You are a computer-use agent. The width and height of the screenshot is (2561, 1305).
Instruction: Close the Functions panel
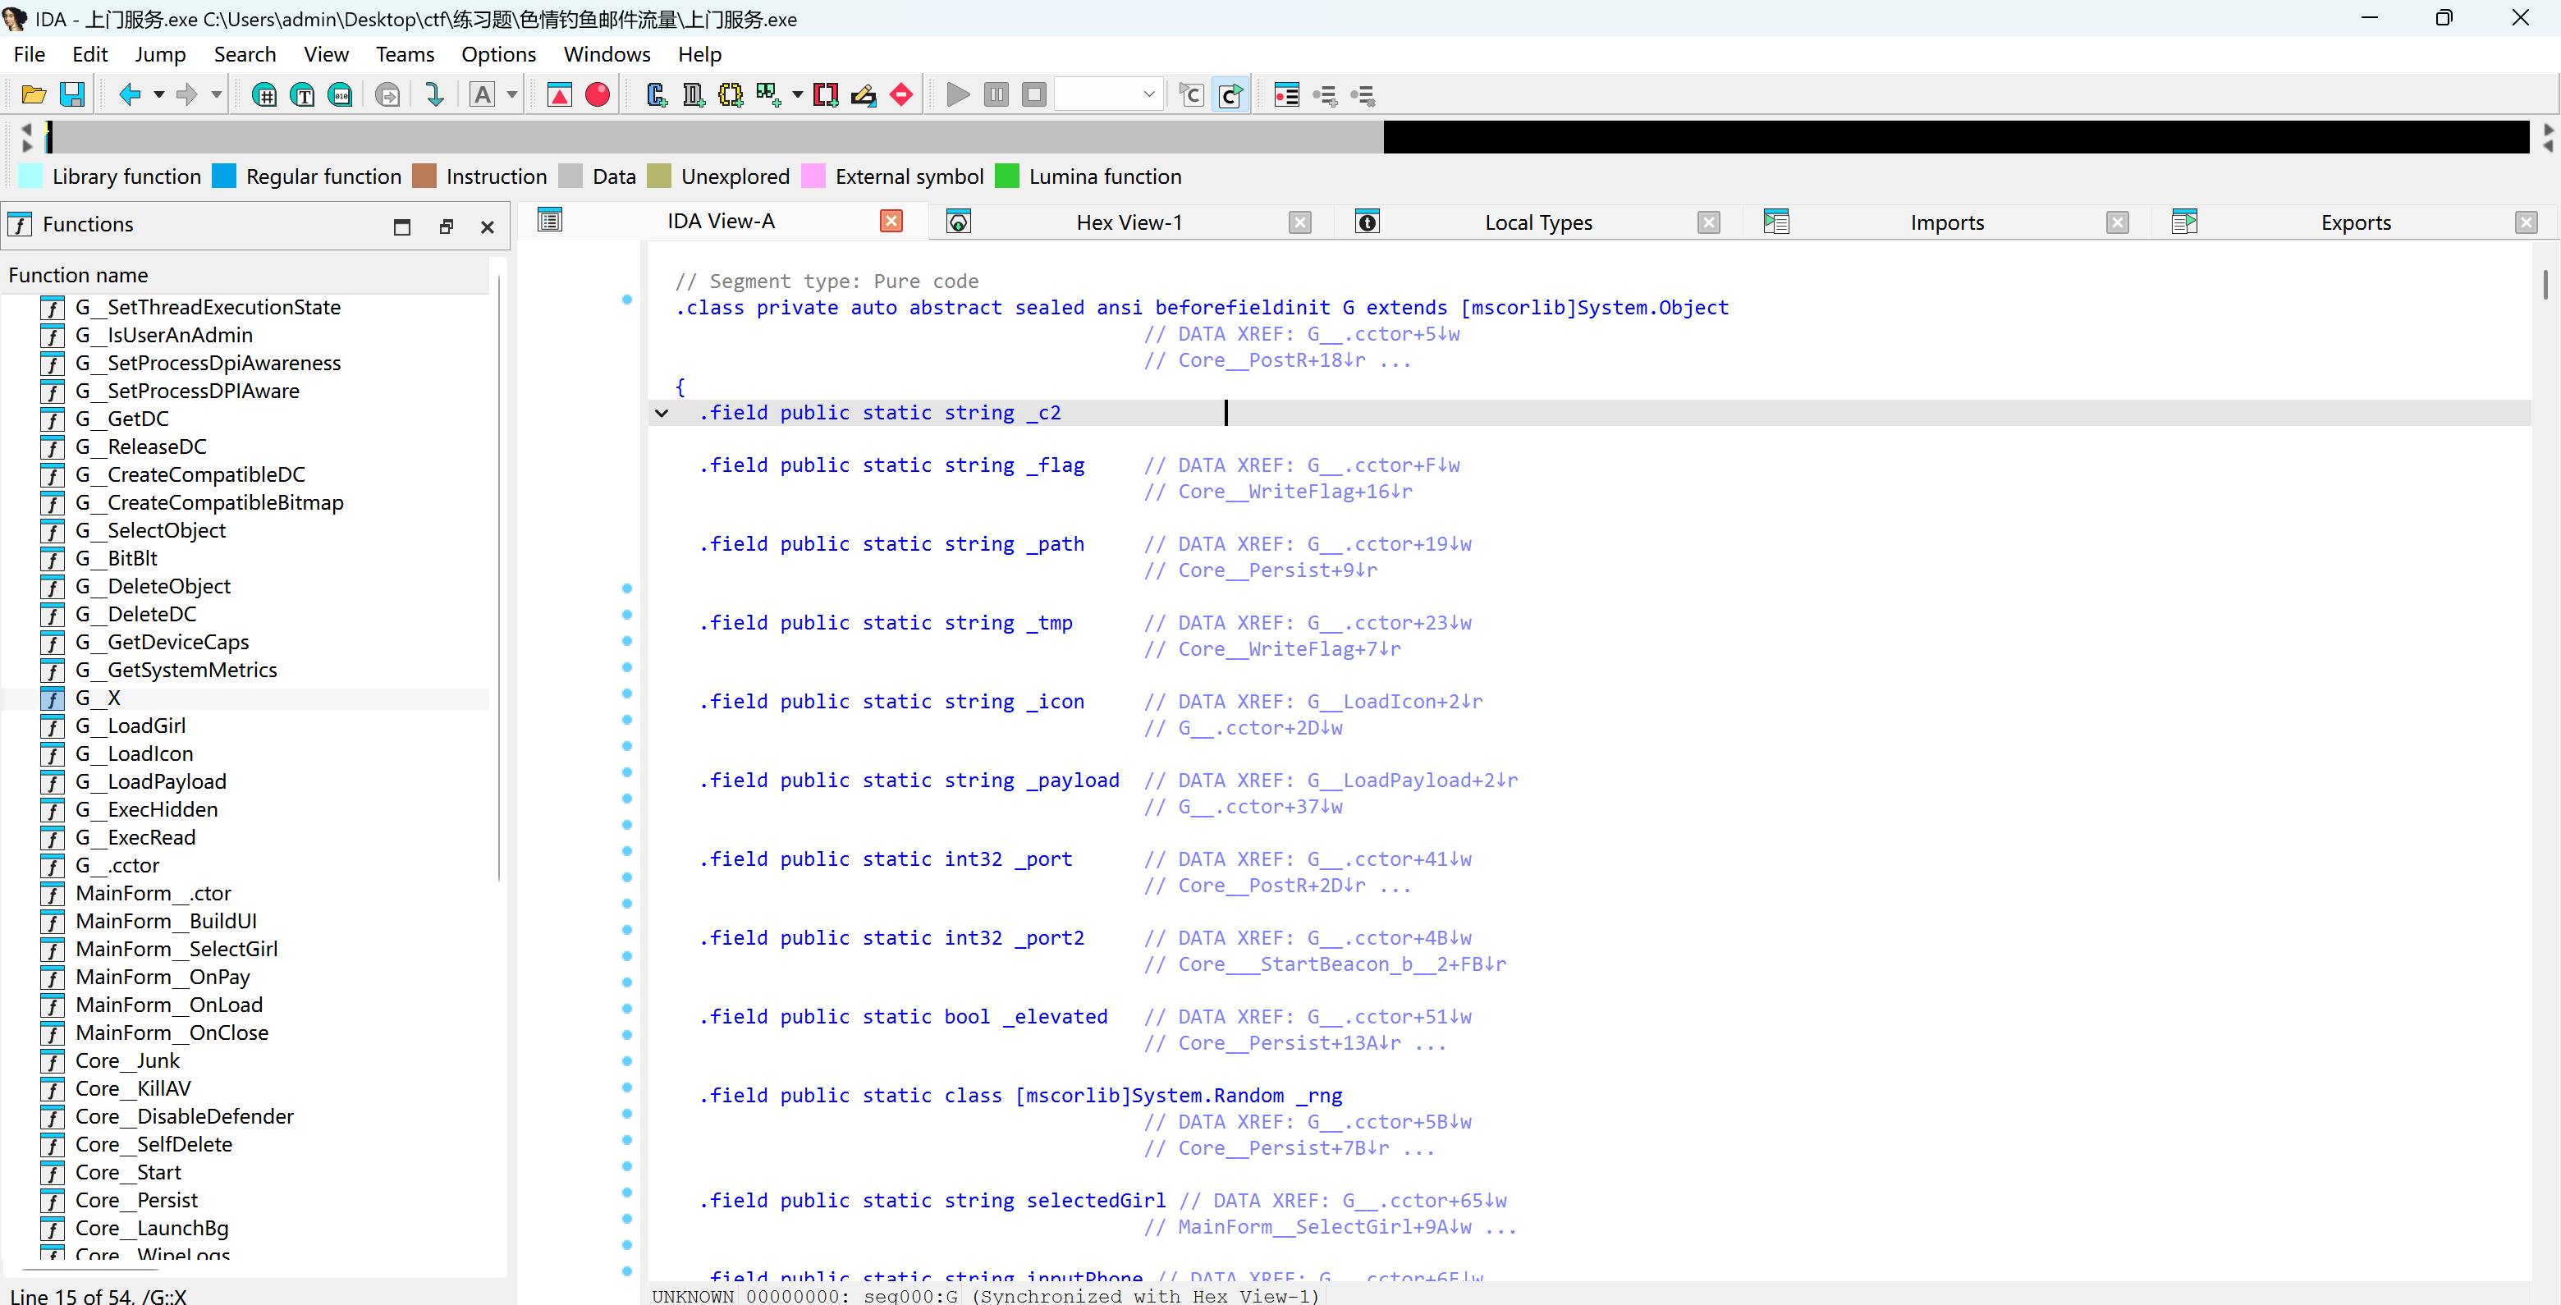[x=487, y=227]
